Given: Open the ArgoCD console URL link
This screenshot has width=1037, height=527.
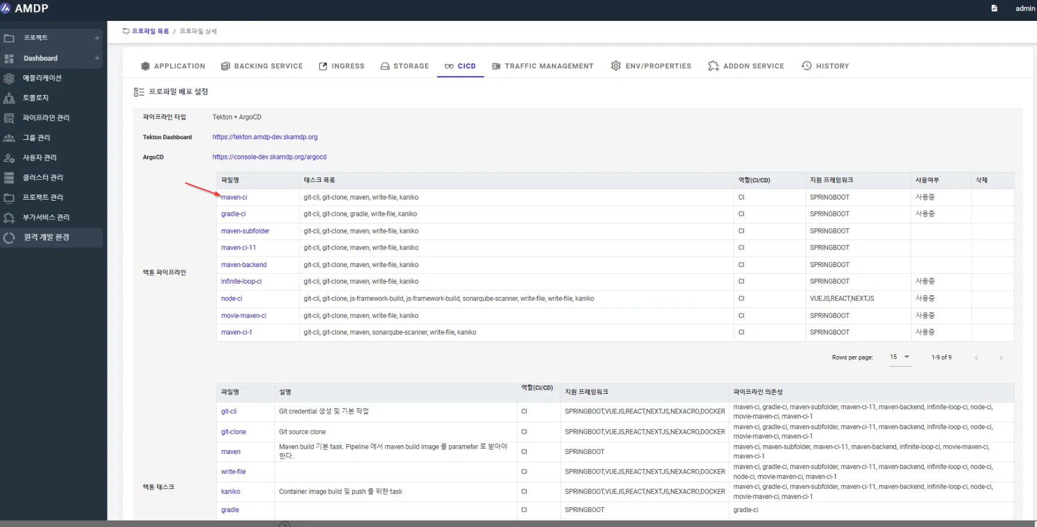Looking at the screenshot, I should [270, 157].
